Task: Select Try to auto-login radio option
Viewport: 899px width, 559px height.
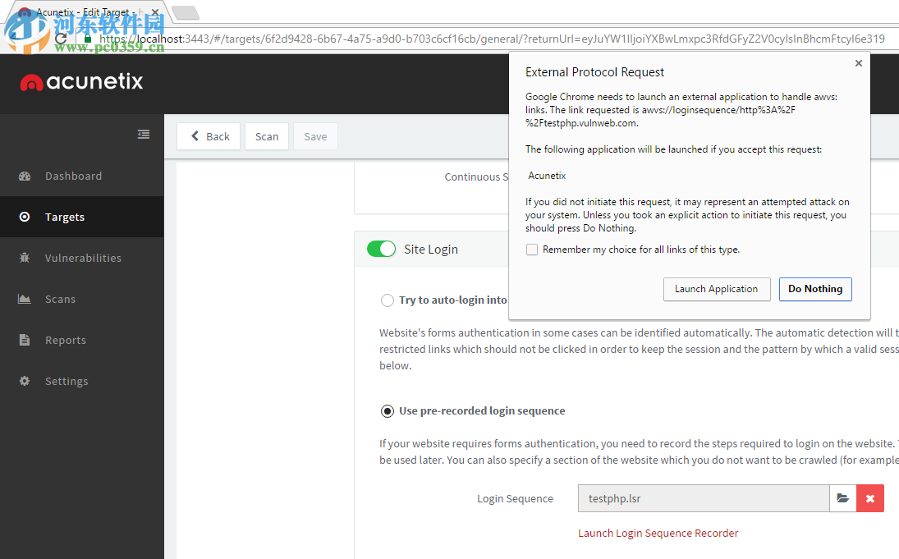Action: 388,300
